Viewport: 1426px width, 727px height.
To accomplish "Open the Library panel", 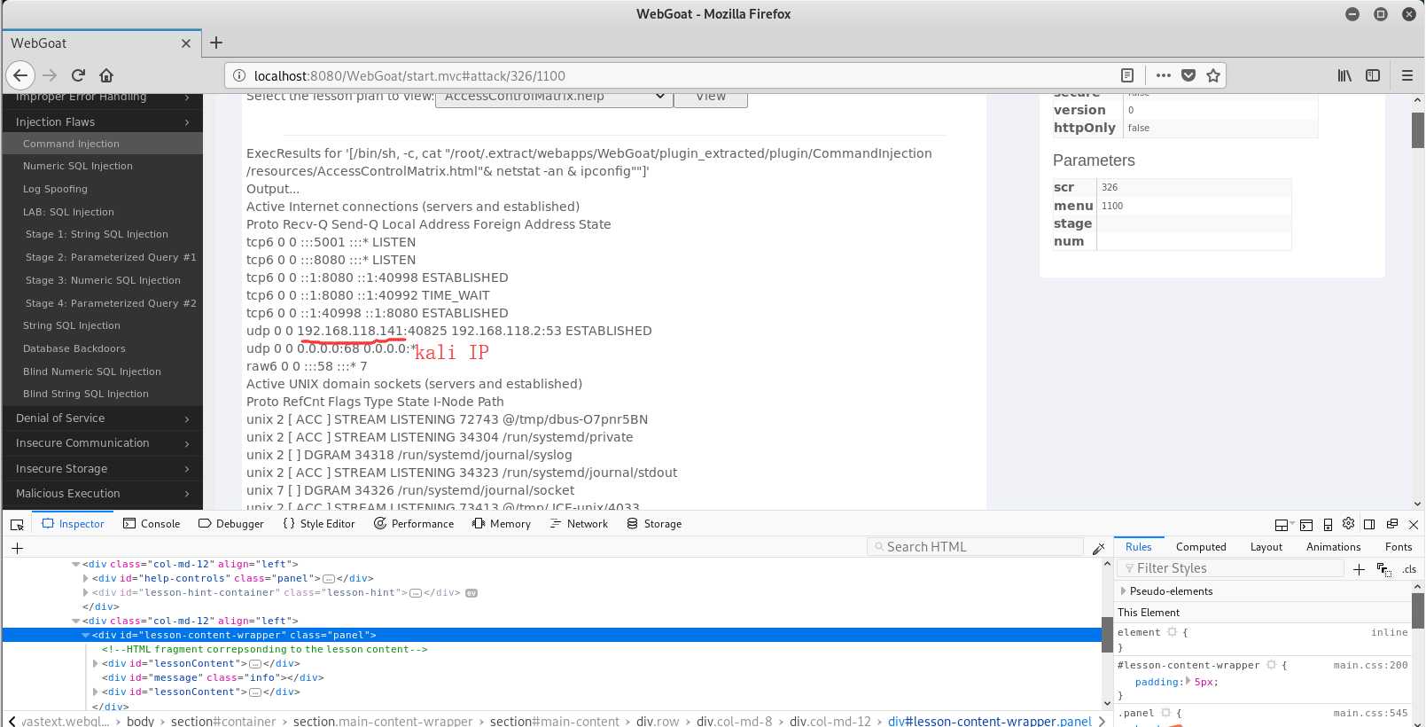I will point(1344,75).
